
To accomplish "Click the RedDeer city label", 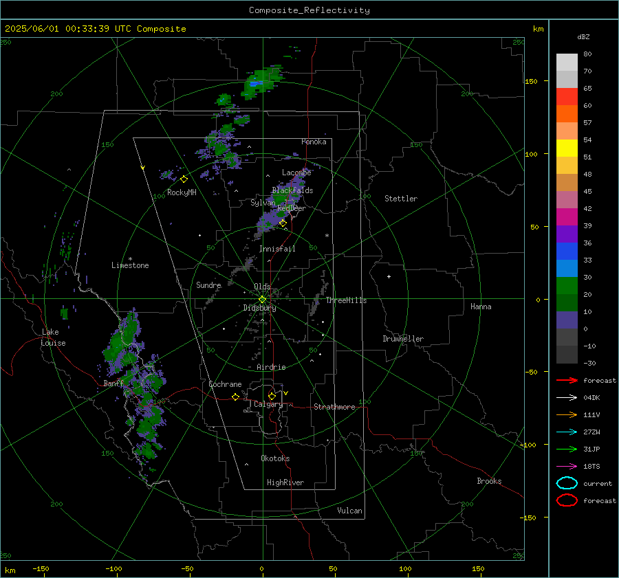I will point(292,208).
